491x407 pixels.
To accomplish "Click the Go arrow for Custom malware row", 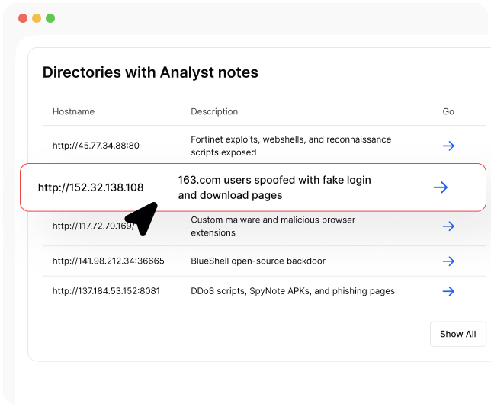I will [x=448, y=226].
